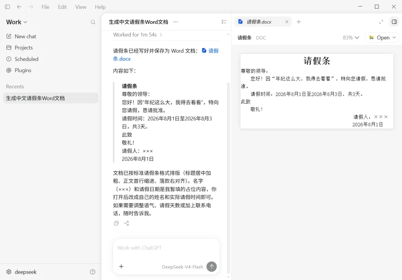Toggle the left sidebar panel icon
402x280 pixels.
(7, 7)
